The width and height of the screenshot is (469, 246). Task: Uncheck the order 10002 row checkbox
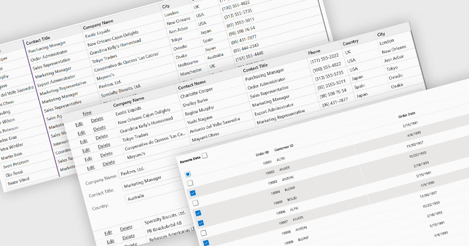point(193,193)
